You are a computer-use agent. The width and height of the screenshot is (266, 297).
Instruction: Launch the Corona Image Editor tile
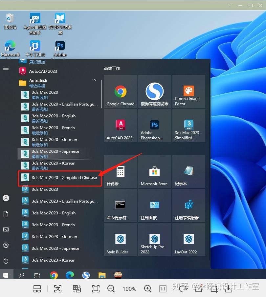coord(189,91)
